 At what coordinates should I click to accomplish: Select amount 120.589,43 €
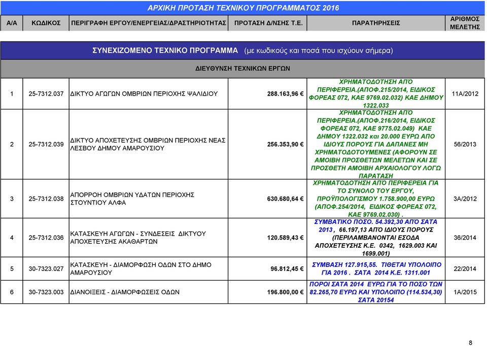click(285, 238)
